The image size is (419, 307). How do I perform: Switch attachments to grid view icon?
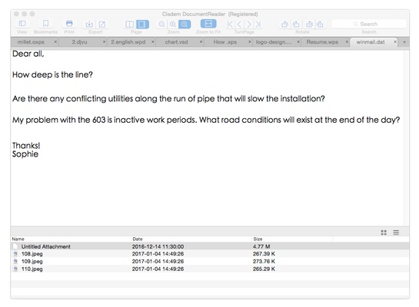click(384, 233)
